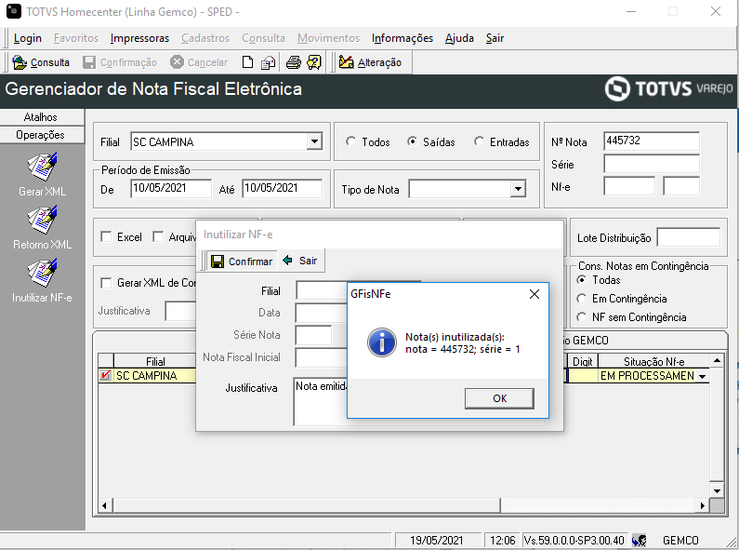Click the Até date field 10/05/2021
The height and width of the screenshot is (550, 739).
282,188
